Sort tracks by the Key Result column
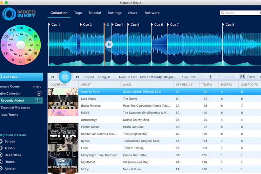 (184, 84)
